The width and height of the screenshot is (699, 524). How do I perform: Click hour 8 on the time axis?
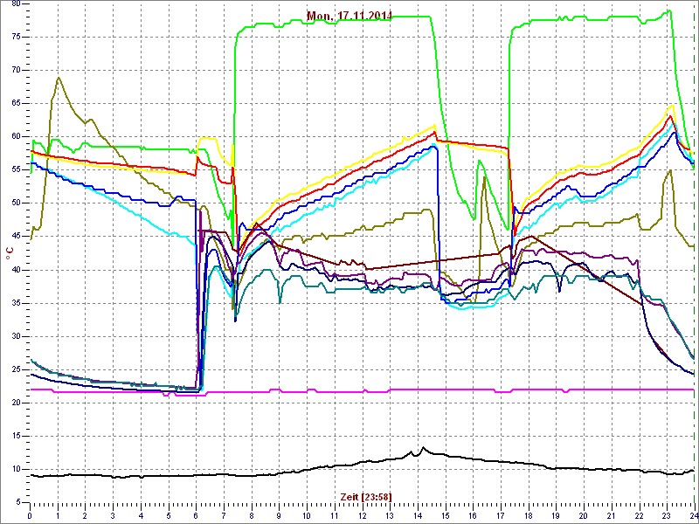point(252,515)
